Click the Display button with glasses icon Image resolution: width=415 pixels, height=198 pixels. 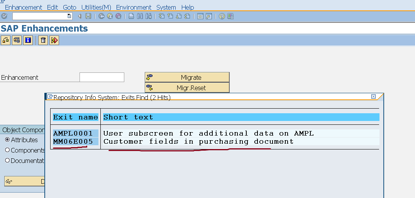[24, 181]
